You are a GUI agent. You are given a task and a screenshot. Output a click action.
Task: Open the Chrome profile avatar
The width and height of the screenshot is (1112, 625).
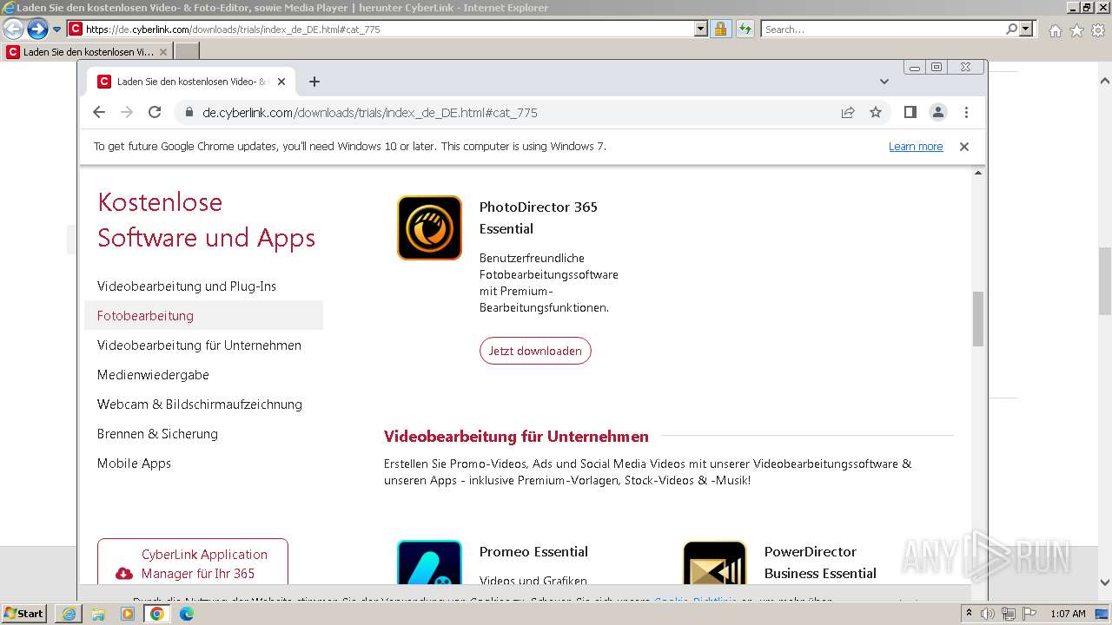tap(938, 112)
